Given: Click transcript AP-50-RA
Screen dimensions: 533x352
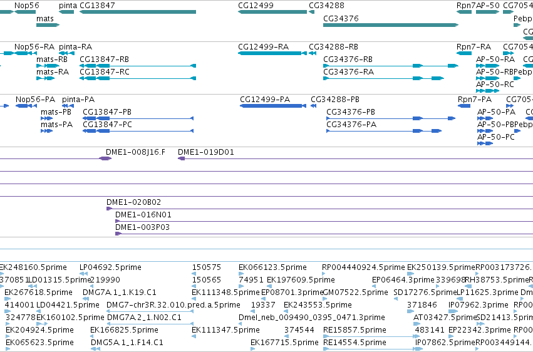Looking at the screenshot, I should (487, 66).
